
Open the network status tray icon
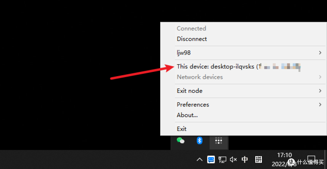pyautogui.click(x=222, y=160)
